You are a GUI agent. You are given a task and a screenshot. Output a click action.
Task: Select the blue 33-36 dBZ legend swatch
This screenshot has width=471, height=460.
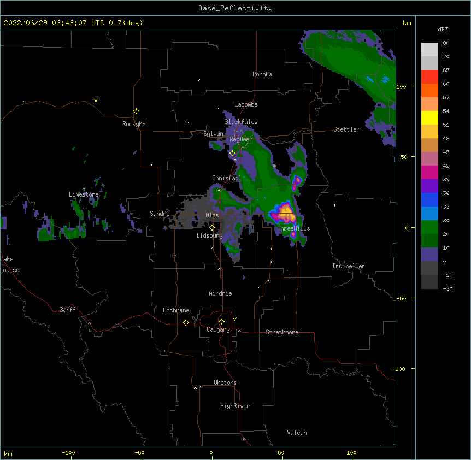coord(429,199)
